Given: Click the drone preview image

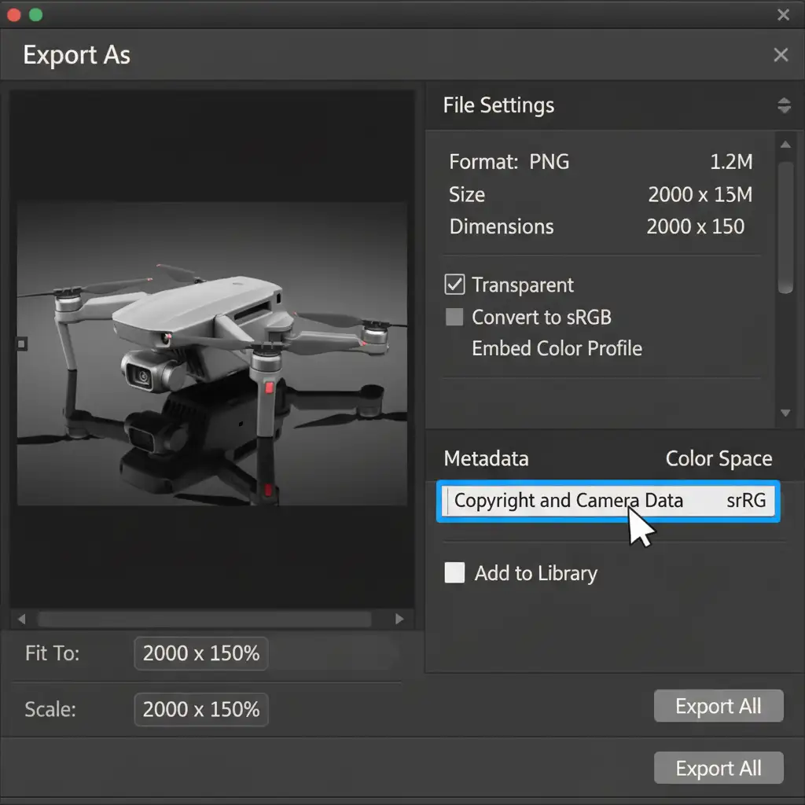Looking at the screenshot, I should pyautogui.click(x=212, y=354).
